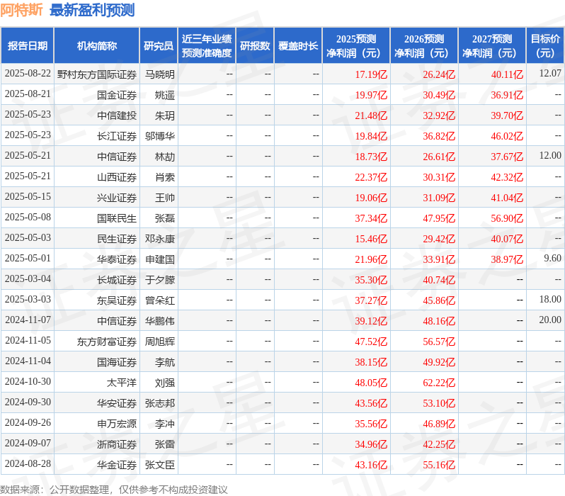The width and height of the screenshot is (565, 496).
Task: Select researcher 马晓明
Action: [159, 74]
